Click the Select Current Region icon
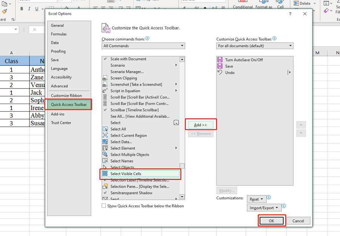The width and height of the screenshot is (340, 236). 105,135
